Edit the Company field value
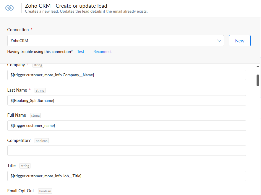The width and height of the screenshot is (261, 195). pos(127,75)
